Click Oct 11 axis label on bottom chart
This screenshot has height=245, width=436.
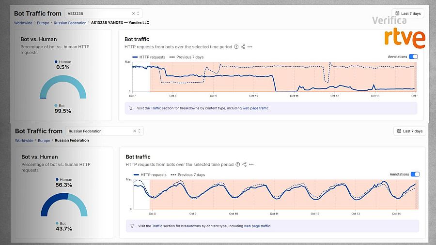pyautogui.click(x=274, y=214)
